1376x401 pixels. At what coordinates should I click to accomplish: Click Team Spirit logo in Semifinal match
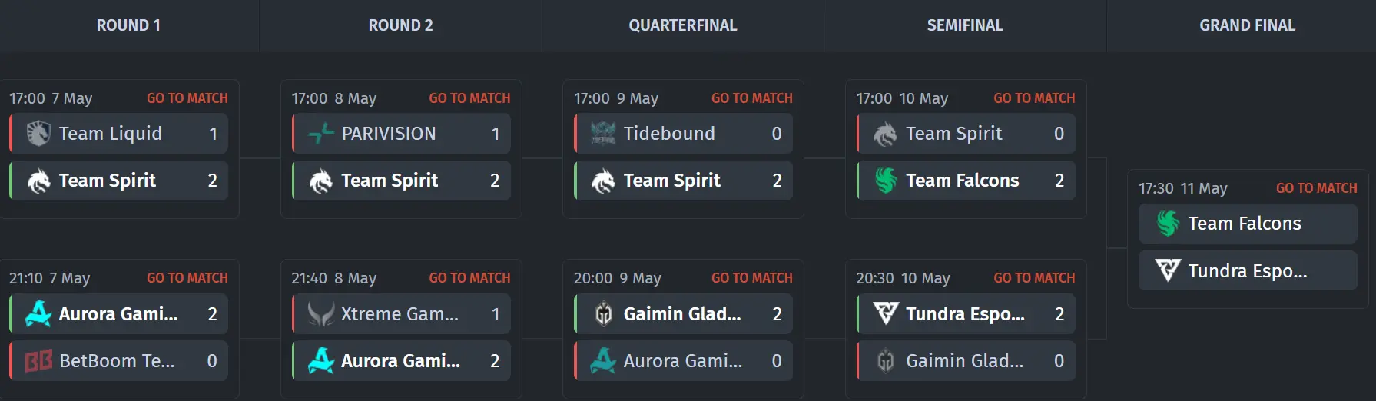886,134
